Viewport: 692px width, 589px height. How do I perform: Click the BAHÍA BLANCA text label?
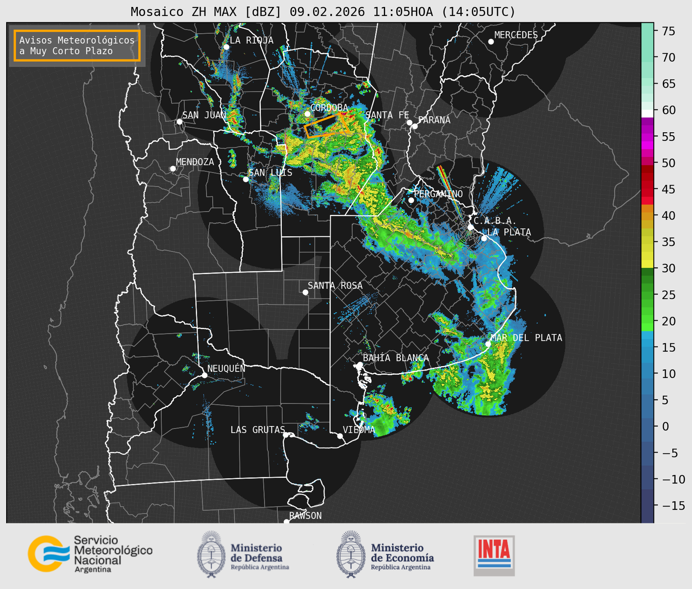pos(396,358)
